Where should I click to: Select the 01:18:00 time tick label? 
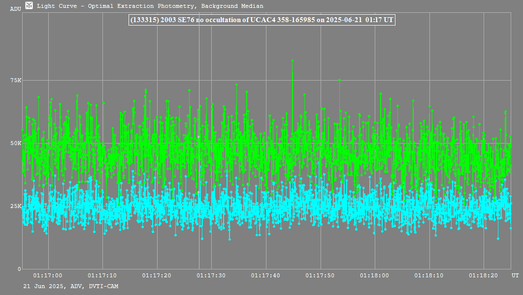click(x=375, y=276)
